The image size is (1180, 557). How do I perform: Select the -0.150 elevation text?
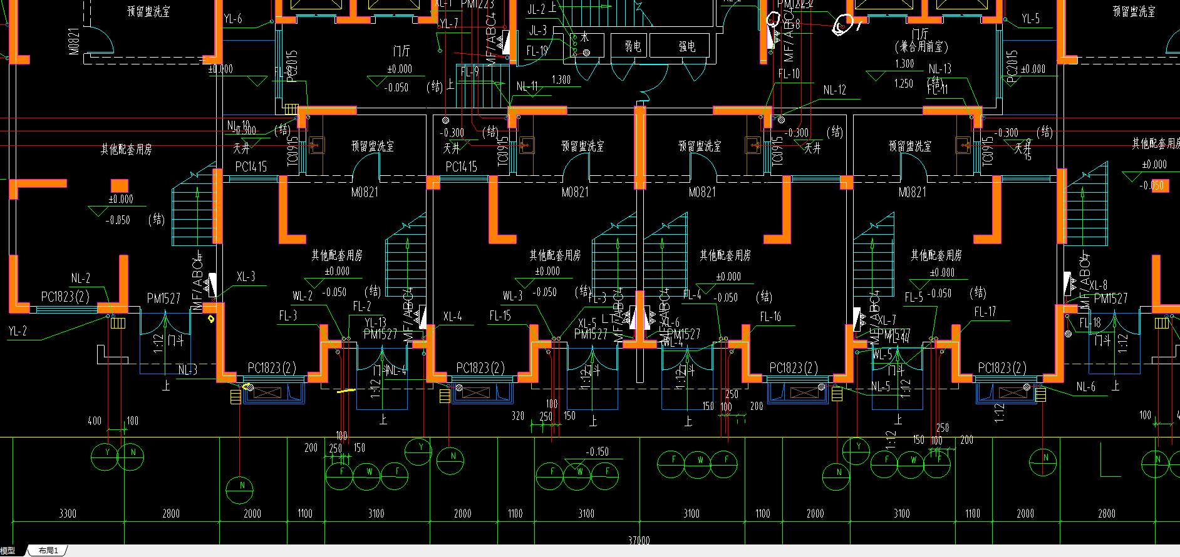click(598, 452)
